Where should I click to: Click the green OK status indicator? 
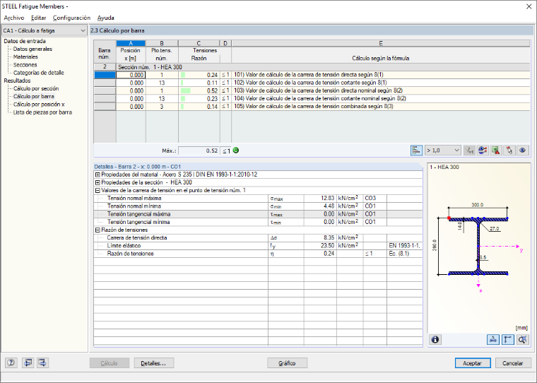point(235,151)
